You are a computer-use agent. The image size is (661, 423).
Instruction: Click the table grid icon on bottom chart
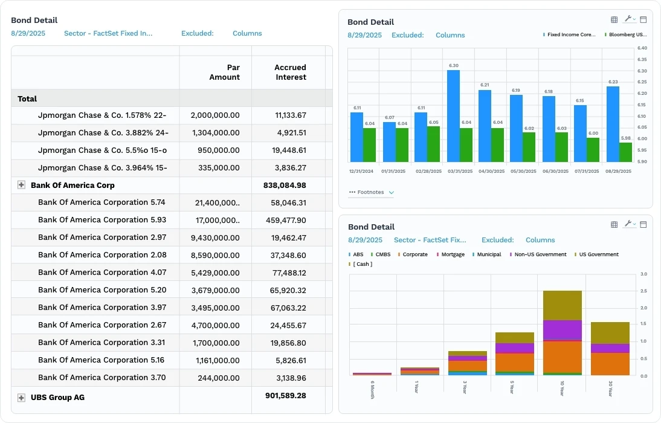pyautogui.click(x=614, y=224)
